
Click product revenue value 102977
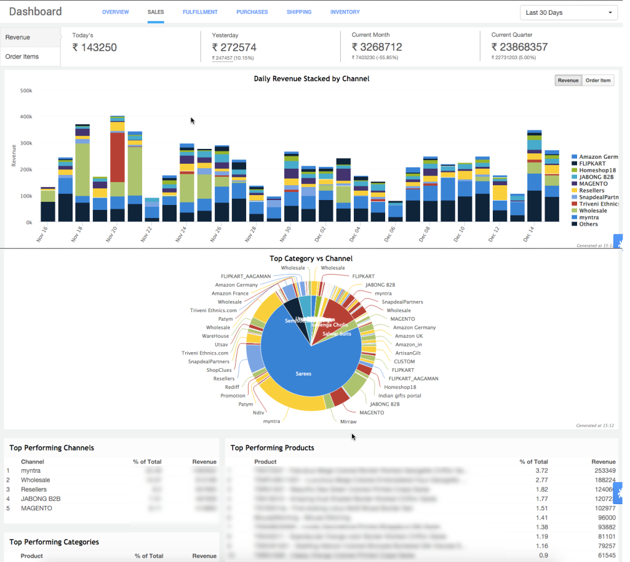click(605, 508)
